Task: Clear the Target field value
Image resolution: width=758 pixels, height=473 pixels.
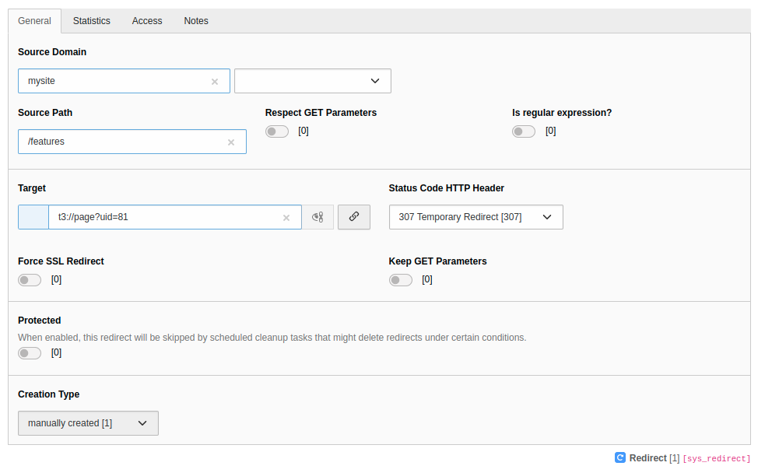Action: tap(286, 218)
